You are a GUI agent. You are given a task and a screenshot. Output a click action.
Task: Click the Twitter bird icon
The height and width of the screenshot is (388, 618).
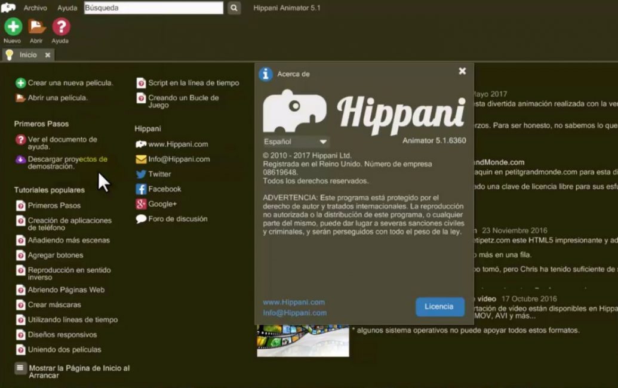[x=141, y=174]
